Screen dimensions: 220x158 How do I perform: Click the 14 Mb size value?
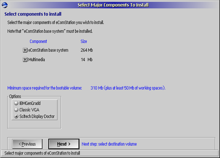click(x=87, y=60)
